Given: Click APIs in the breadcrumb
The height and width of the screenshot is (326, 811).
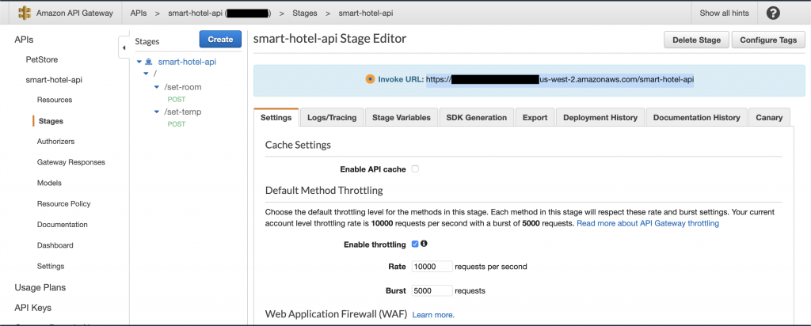Looking at the screenshot, I should (x=138, y=13).
